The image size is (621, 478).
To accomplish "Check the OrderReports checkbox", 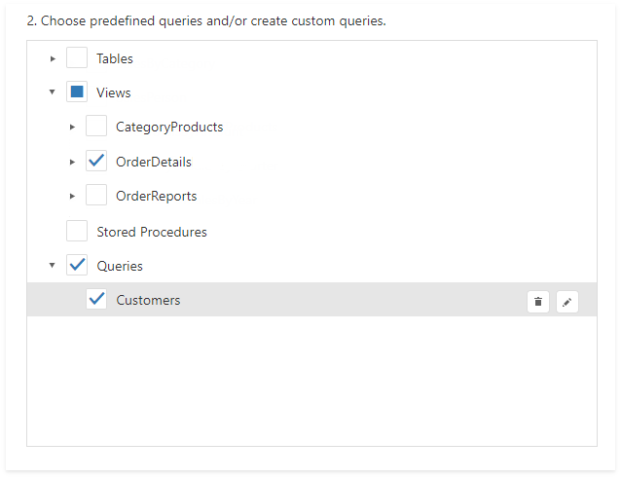I will pyautogui.click(x=96, y=196).
